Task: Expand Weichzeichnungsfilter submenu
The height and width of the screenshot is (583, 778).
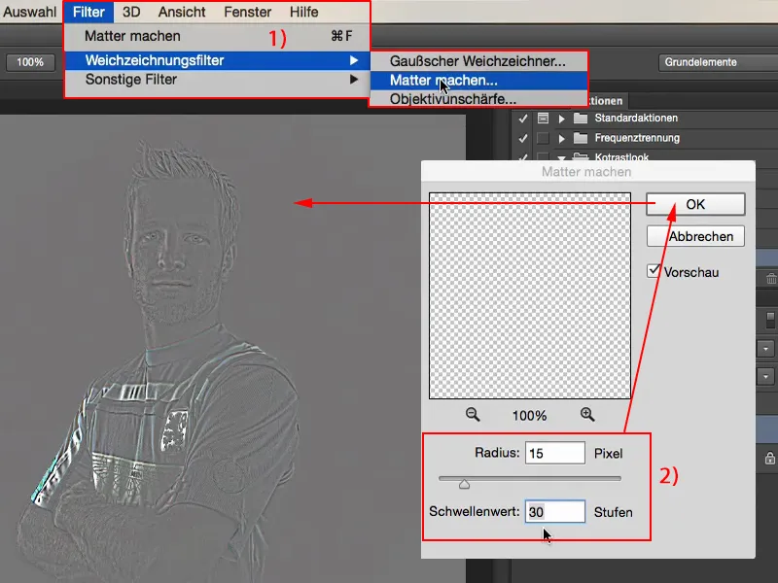Action: 217,60
